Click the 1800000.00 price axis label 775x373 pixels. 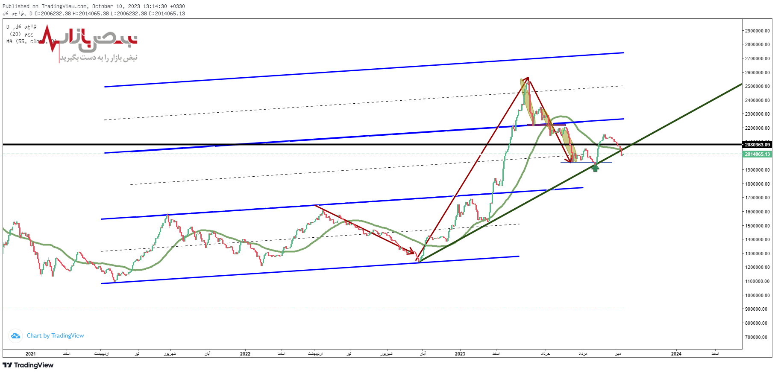click(x=757, y=184)
